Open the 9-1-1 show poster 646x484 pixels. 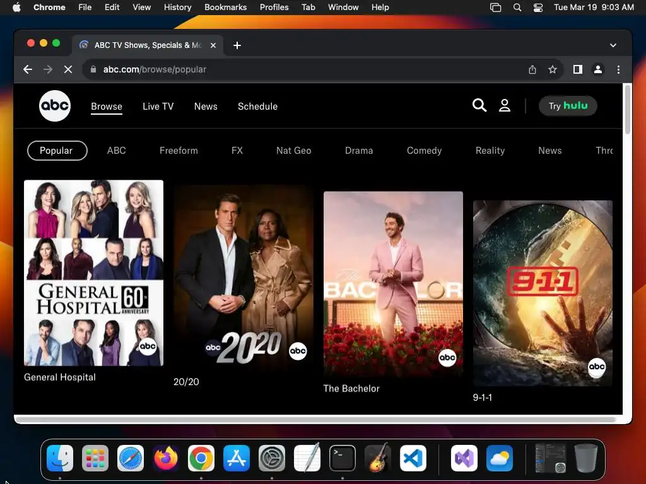543,293
